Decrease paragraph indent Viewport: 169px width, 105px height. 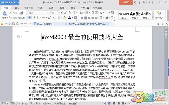click(x=93, y=13)
